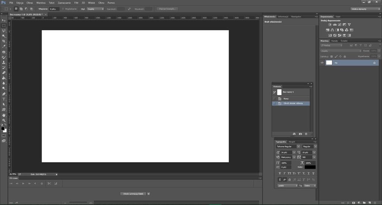
Task: Open the Filtr menu
Action: pyautogui.click(x=76, y=3)
